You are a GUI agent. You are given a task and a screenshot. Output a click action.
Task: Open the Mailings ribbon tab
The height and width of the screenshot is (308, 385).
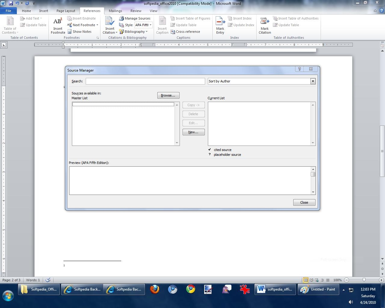tap(115, 11)
